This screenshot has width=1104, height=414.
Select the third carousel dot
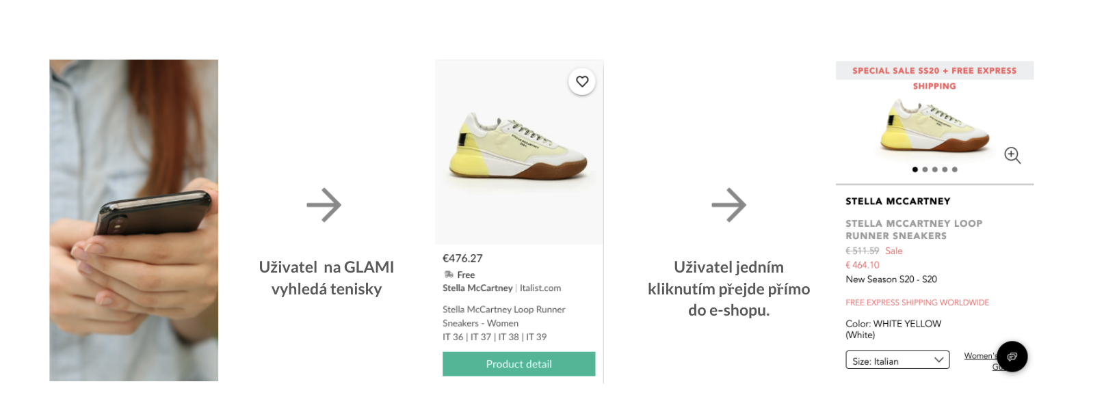[935, 169]
